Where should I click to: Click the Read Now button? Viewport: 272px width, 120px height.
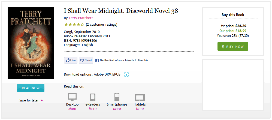31,88
